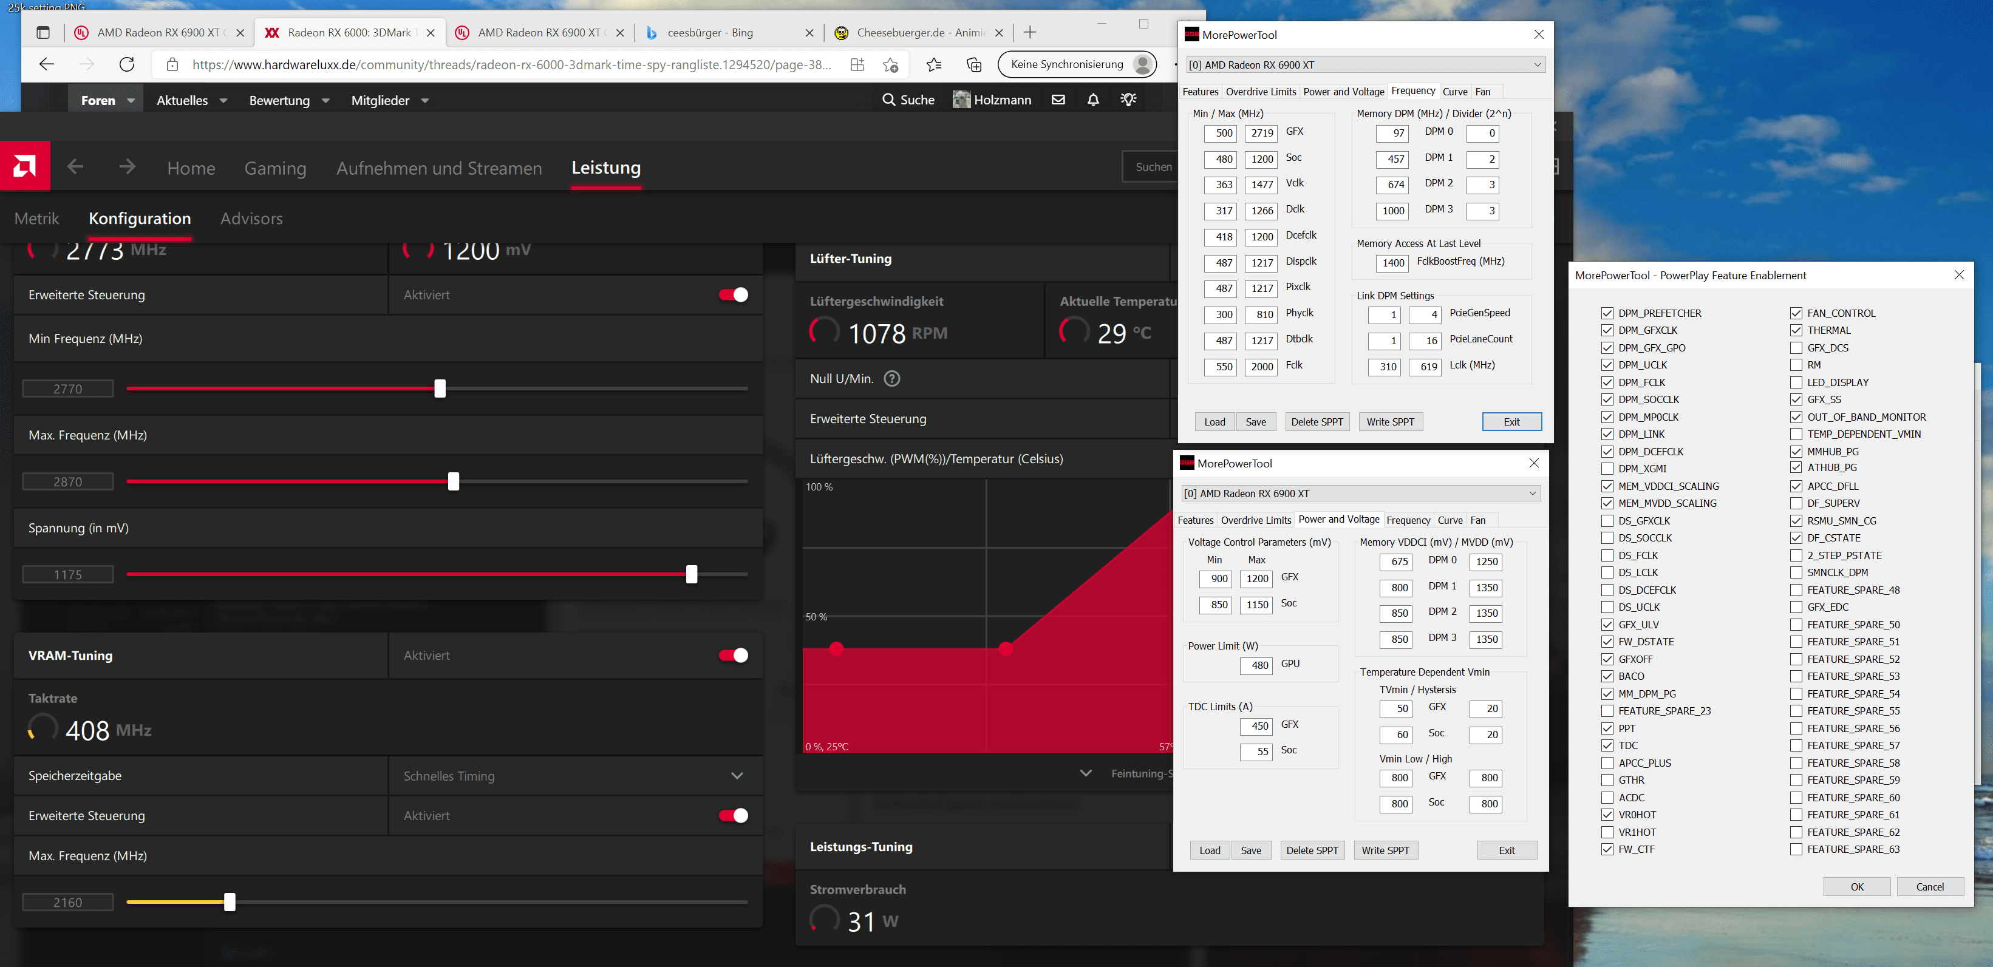The width and height of the screenshot is (1993, 967).
Task: Open the browser favorites star icon
Action: tap(934, 64)
